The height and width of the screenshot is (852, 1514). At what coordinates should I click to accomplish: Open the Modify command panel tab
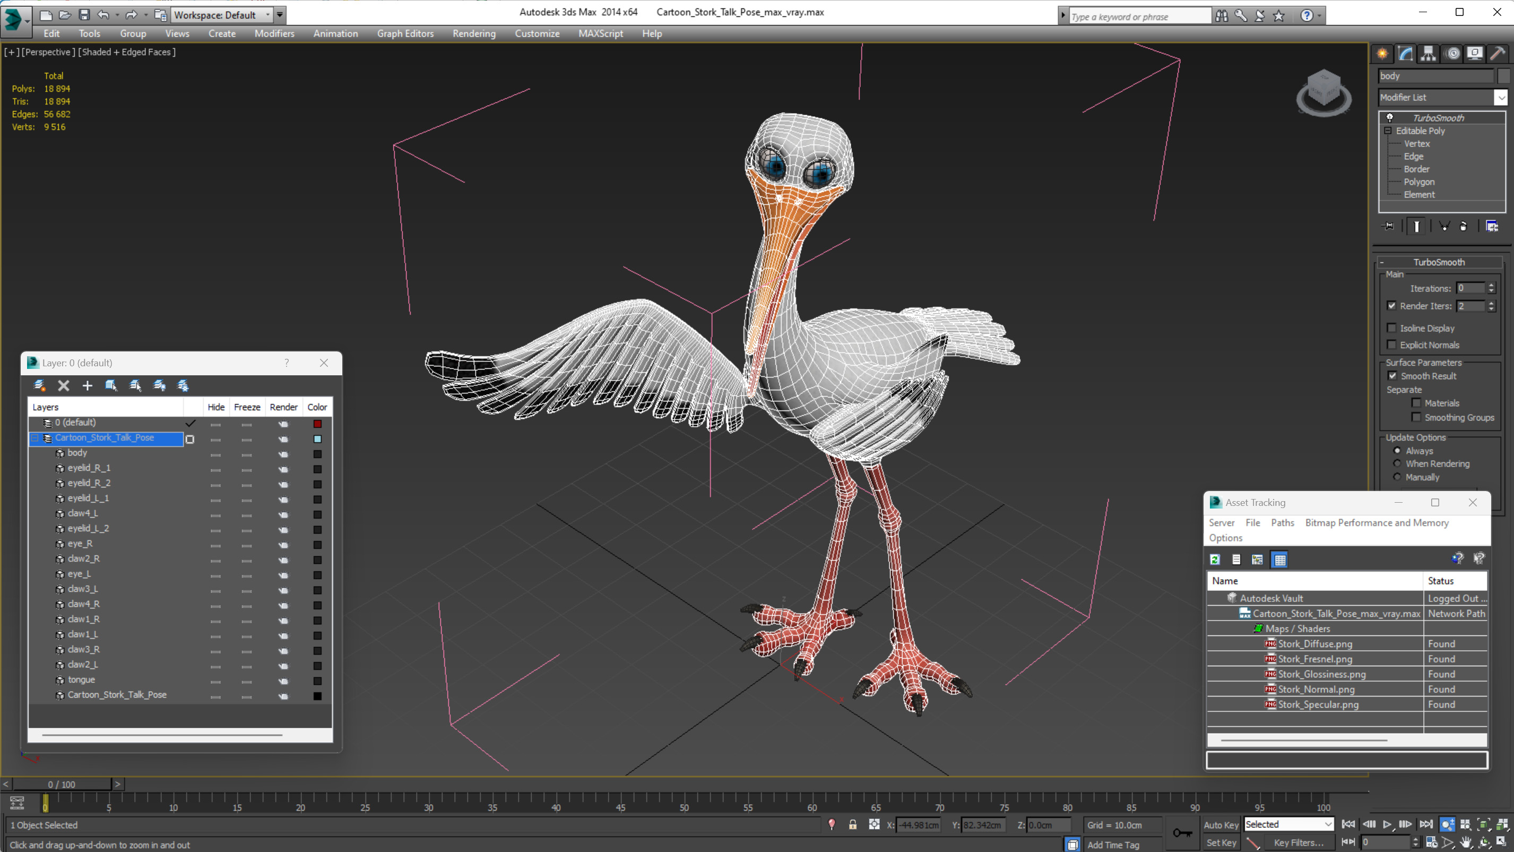1405,54
